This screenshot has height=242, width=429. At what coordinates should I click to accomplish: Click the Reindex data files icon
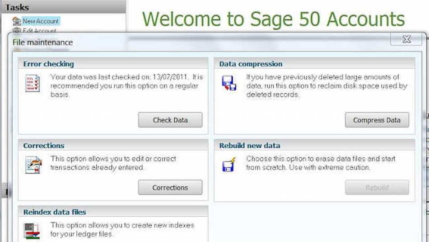pyautogui.click(x=32, y=231)
